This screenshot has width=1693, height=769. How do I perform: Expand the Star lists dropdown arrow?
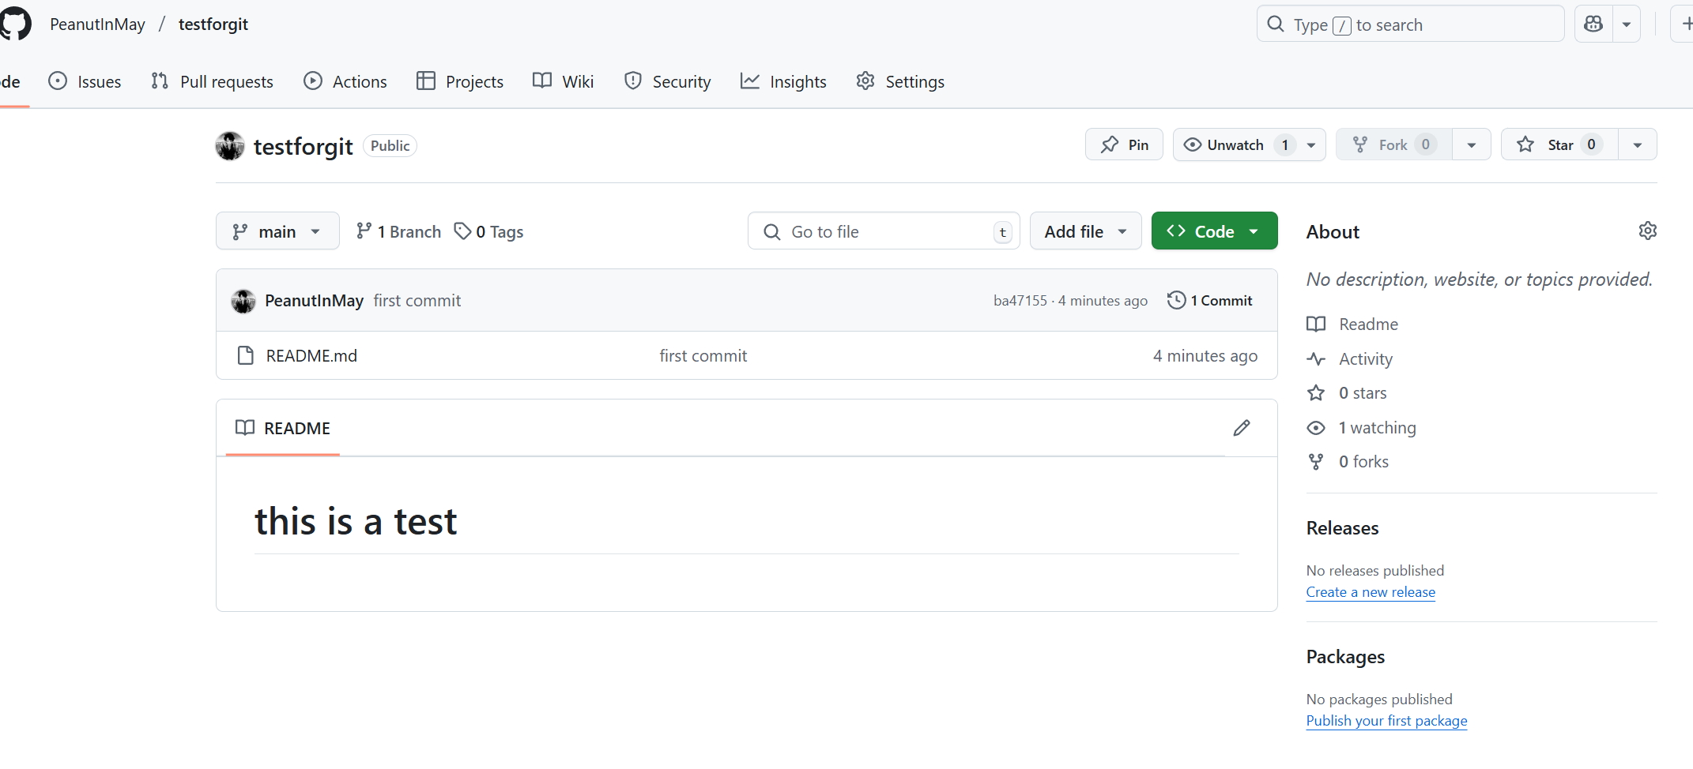[x=1638, y=144]
